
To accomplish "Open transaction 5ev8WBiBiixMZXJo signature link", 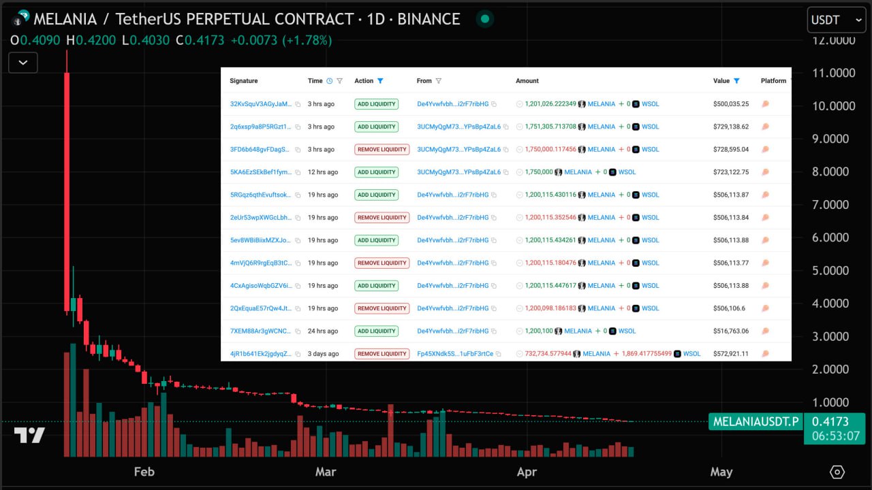I will [261, 240].
